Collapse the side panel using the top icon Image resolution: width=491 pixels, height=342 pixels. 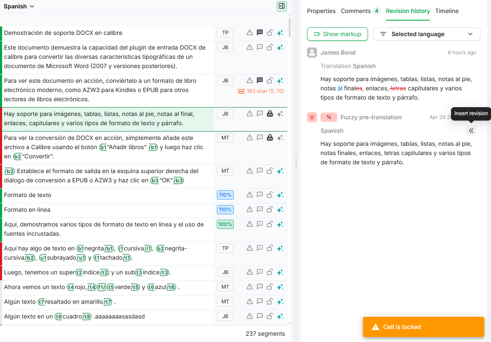pyautogui.click(x=282, y=6)
